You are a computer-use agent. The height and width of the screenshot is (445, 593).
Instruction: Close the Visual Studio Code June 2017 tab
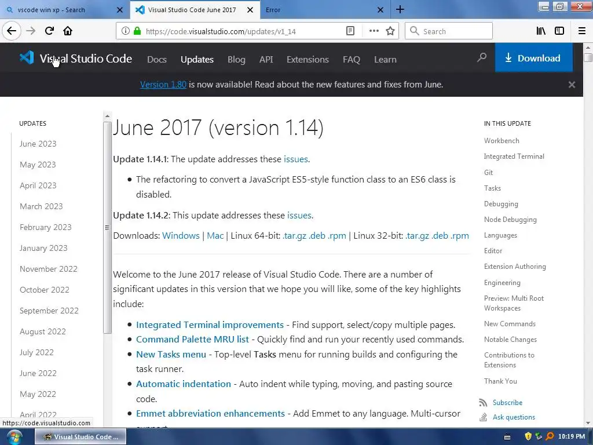tap(250, 10)
